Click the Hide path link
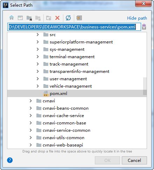The width and height of the screenshot is (154, 170). (137, 18)
